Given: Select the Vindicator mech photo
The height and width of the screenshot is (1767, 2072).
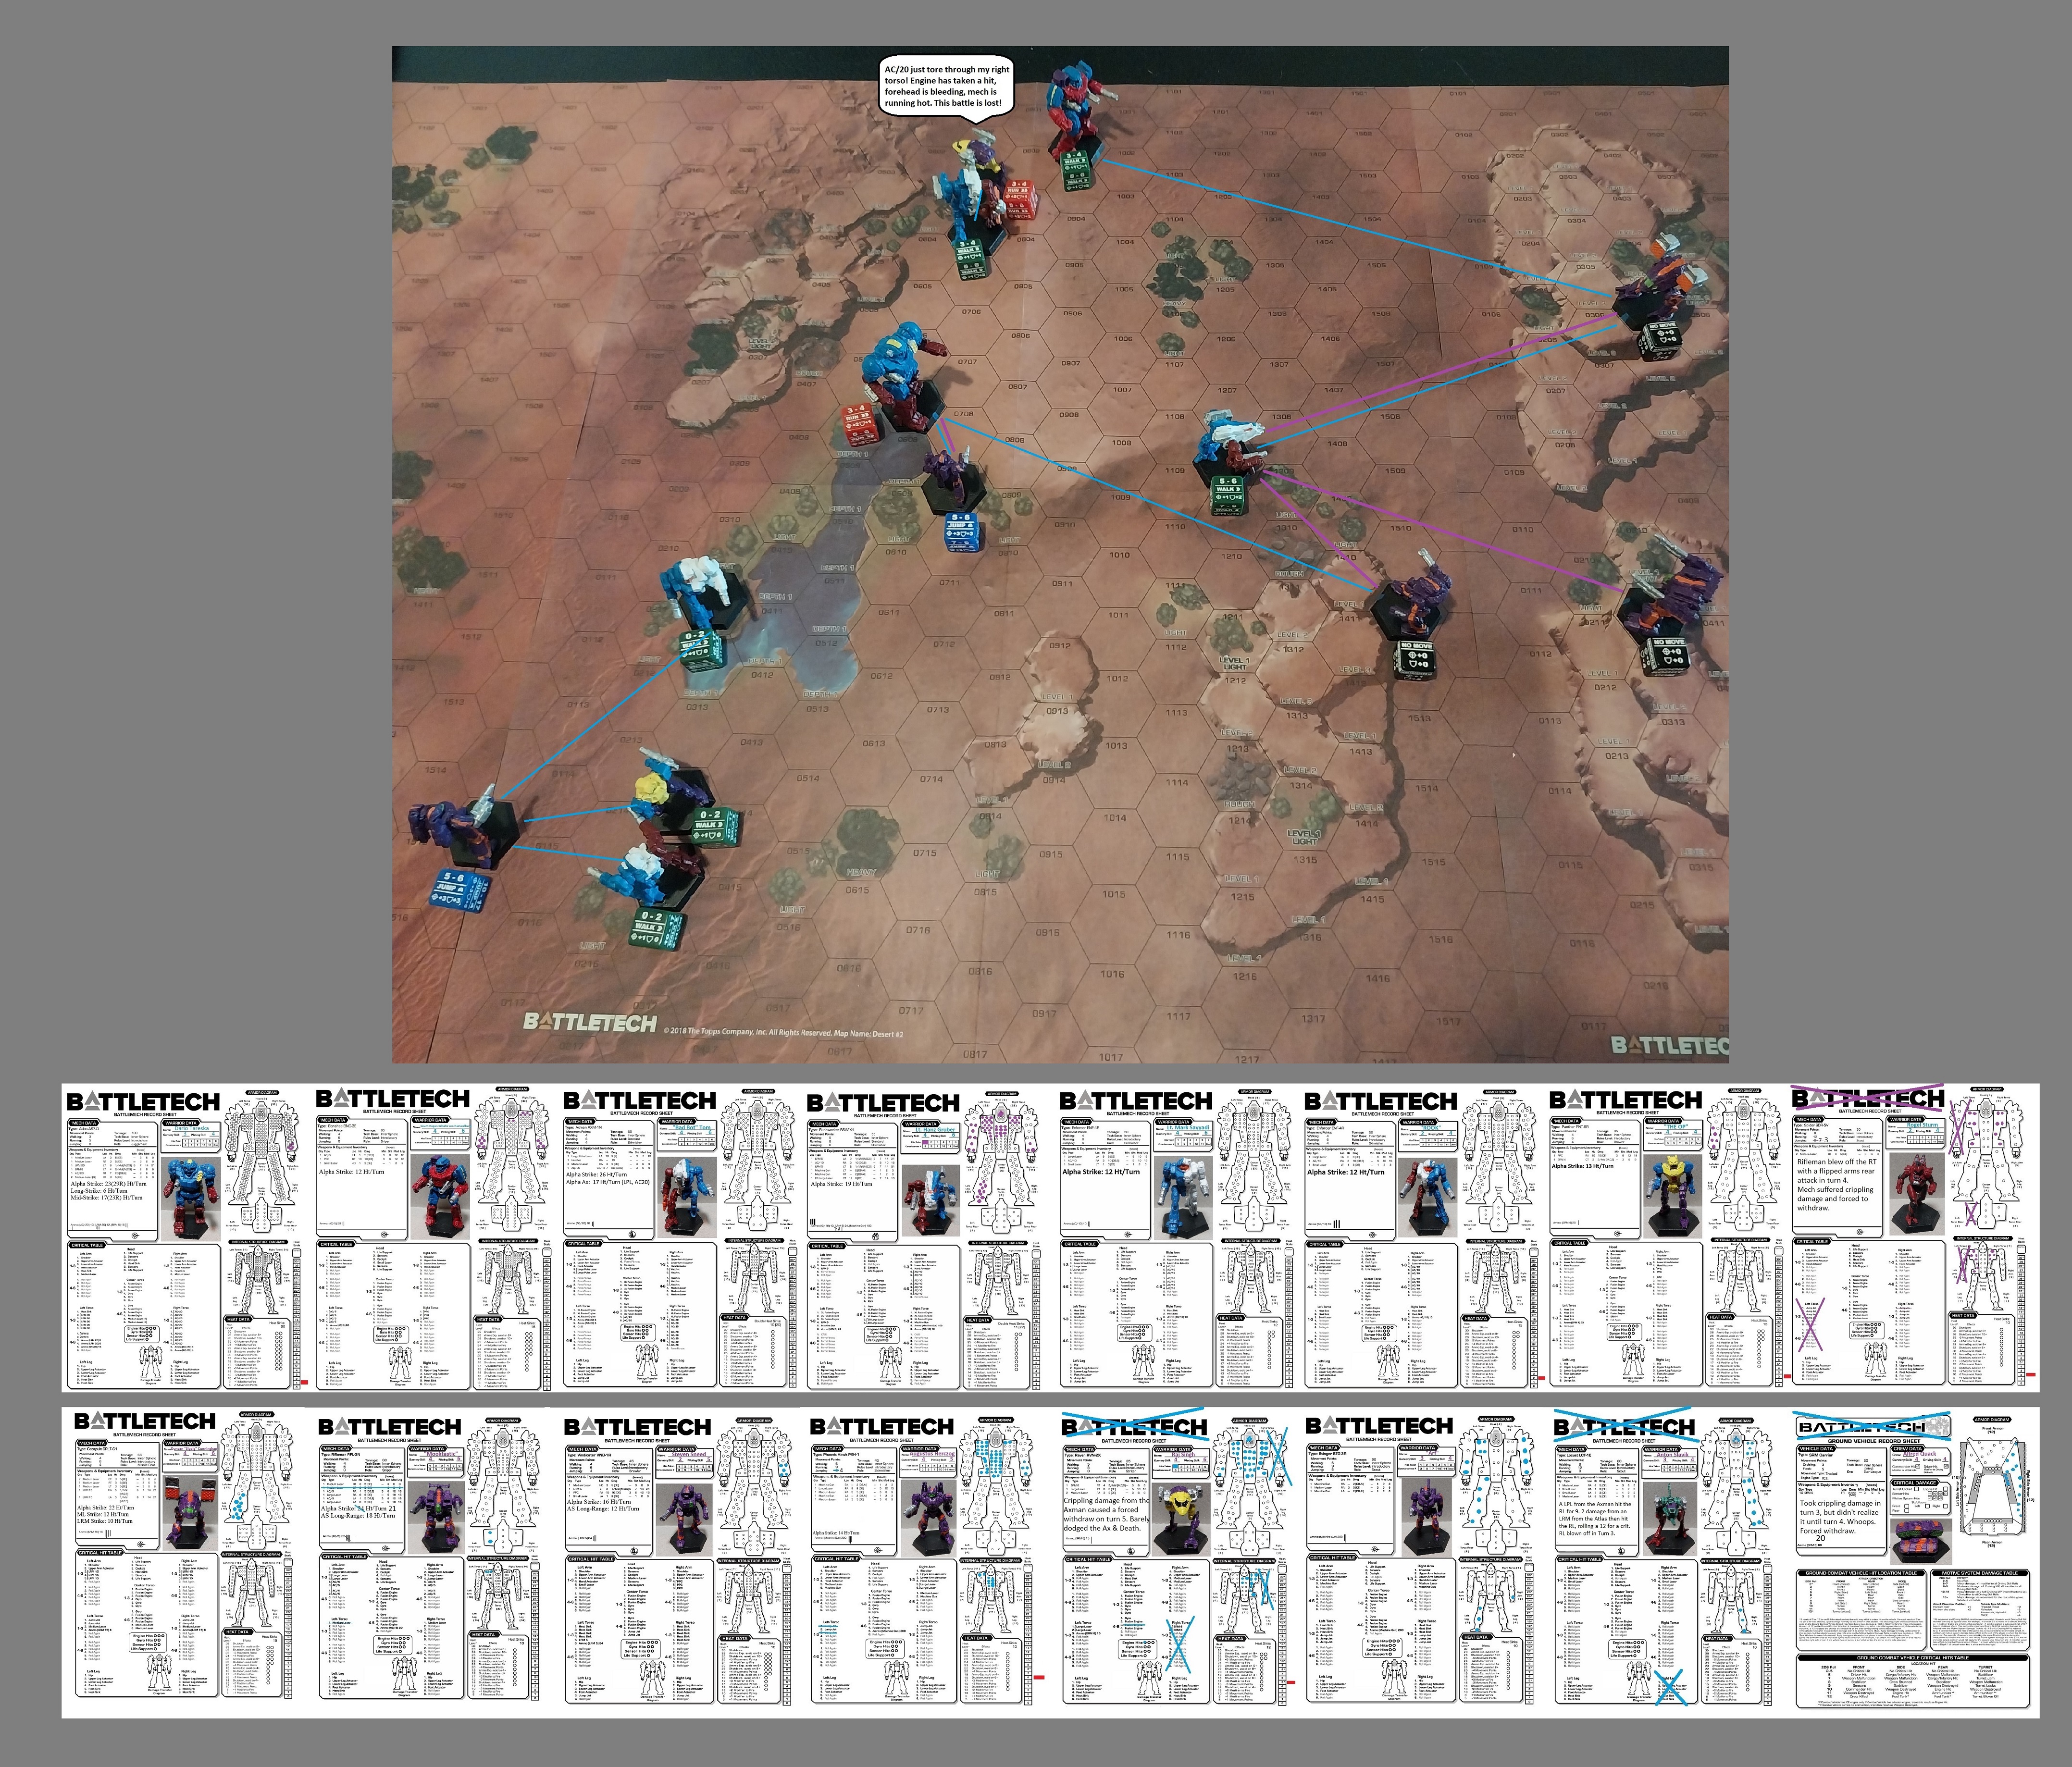Looking at the screenshot, I should [x=683, y=1519].
